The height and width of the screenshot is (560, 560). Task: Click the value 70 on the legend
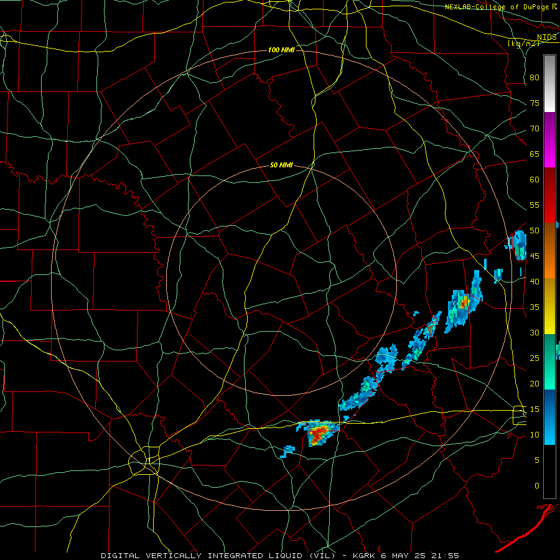click(534, 129)
